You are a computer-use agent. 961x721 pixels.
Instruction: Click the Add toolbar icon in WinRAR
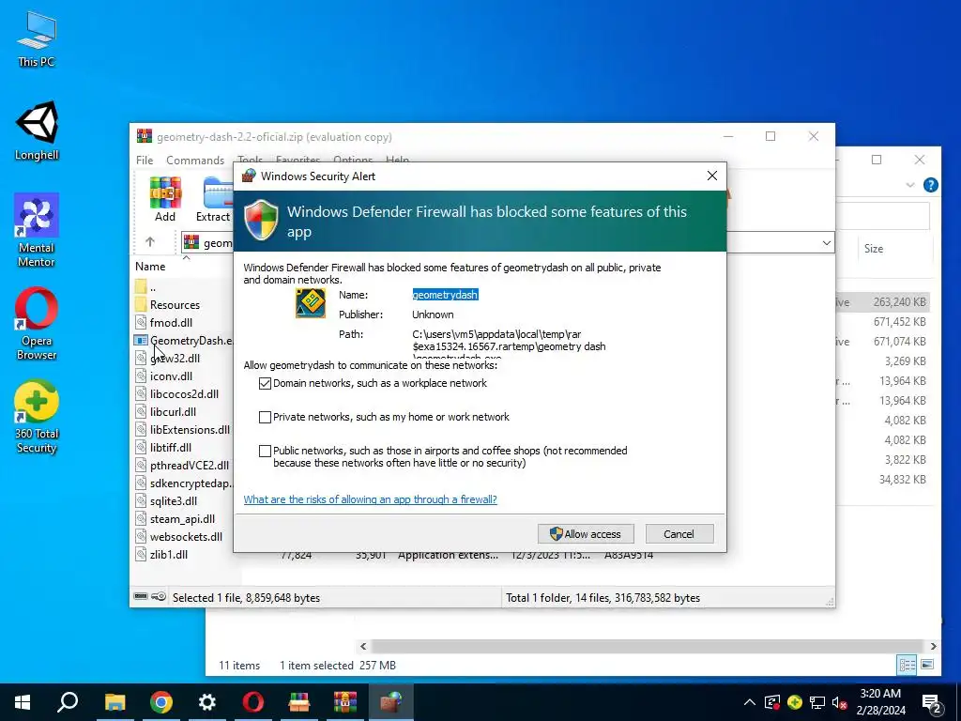pos(165,199)
